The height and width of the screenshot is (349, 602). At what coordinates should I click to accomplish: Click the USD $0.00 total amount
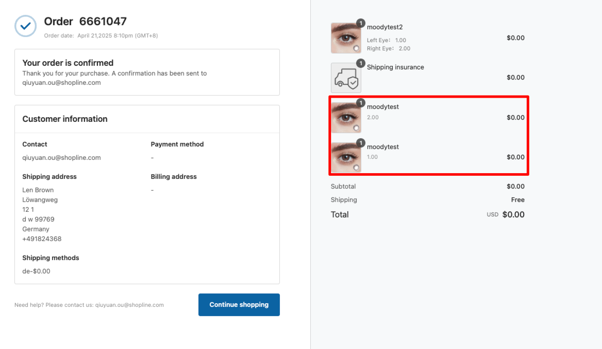pos(513,215)
